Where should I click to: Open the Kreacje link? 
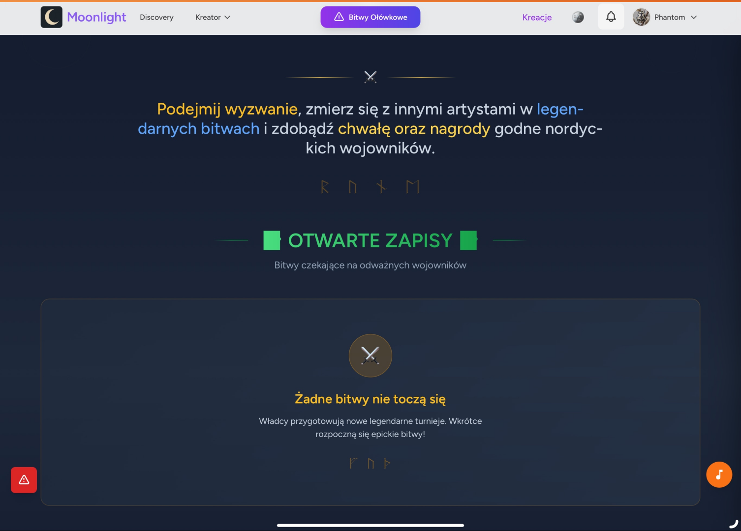pos(537,17)
